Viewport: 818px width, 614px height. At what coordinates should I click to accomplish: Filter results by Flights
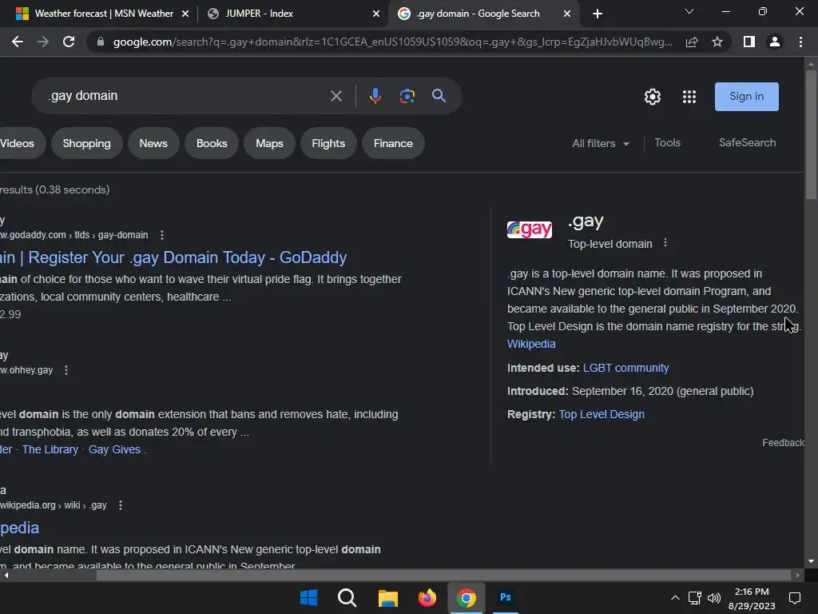[x=328, y=143]
